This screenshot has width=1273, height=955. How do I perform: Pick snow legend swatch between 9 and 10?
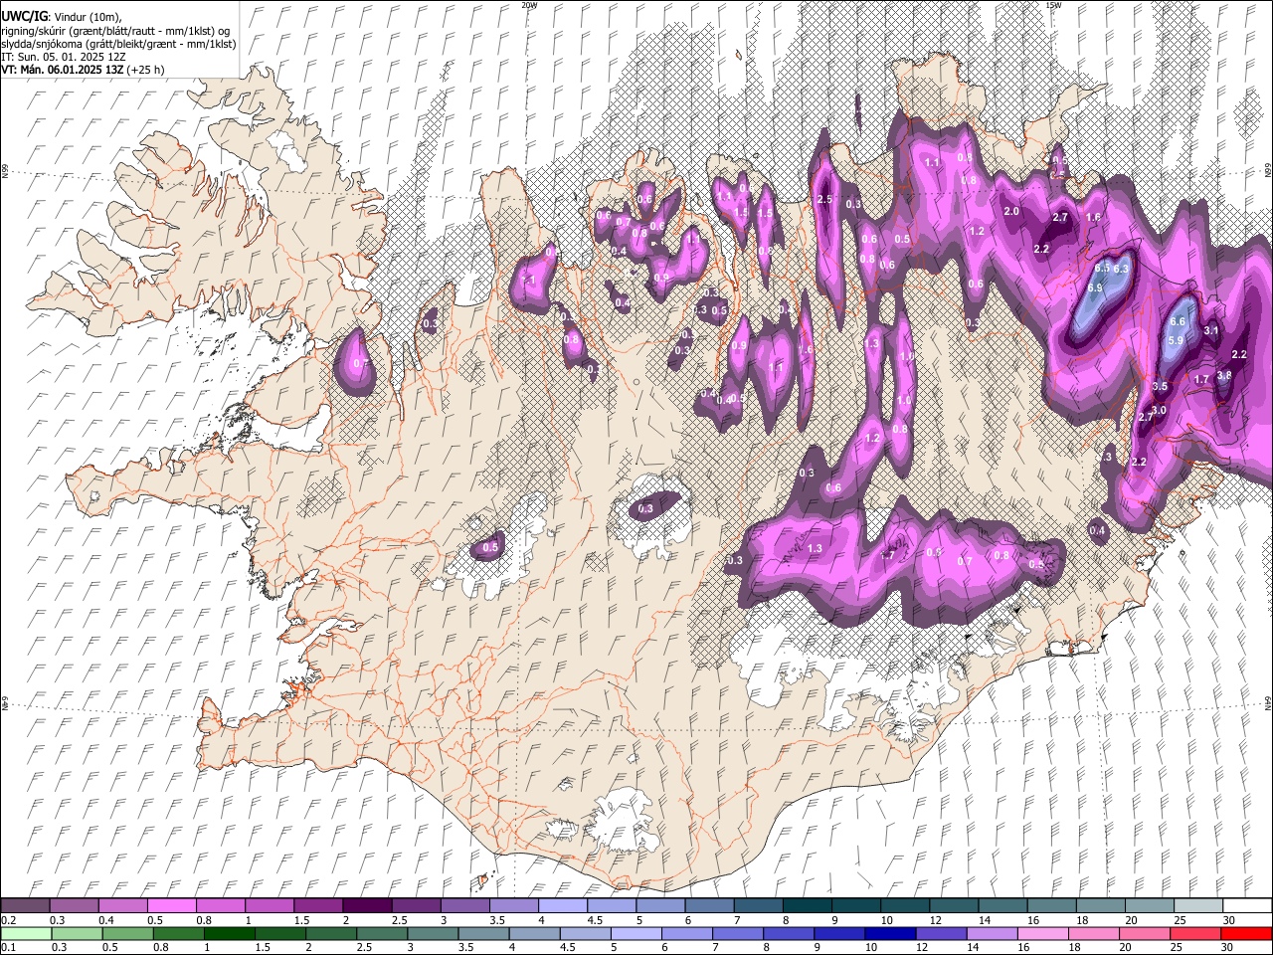(856, 906)
